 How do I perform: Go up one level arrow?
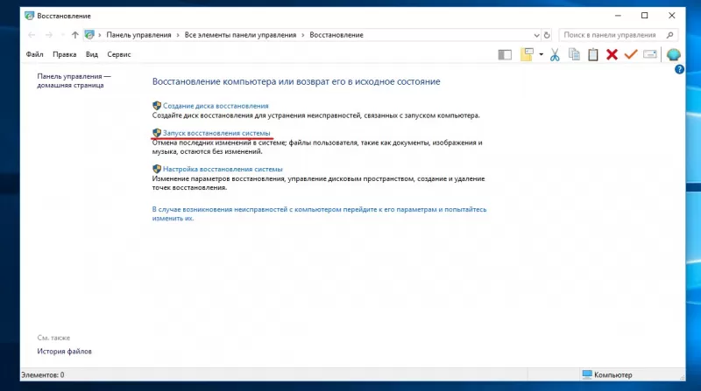pos(74,35)
